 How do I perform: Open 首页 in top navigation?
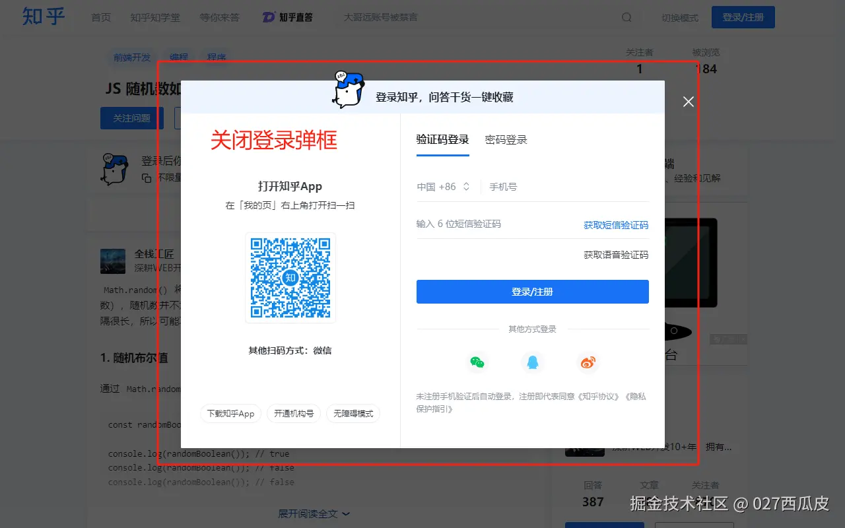tap(101, 18)
